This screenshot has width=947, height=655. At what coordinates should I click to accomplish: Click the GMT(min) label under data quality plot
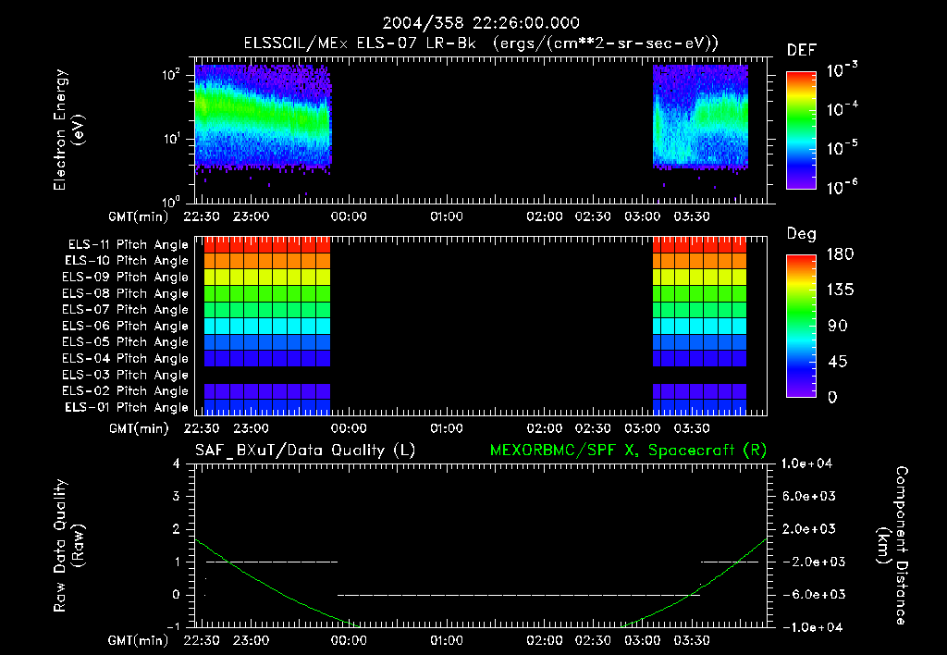pos(139,640)
